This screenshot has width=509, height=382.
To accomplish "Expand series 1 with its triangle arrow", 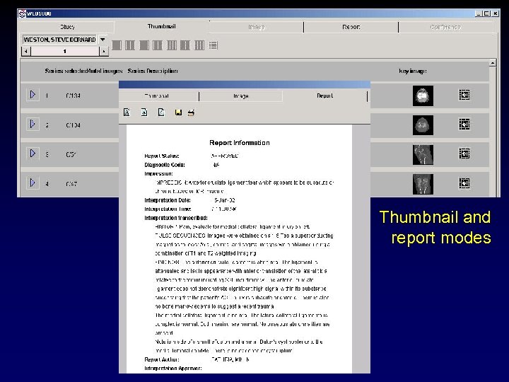I will pos(33,95).
